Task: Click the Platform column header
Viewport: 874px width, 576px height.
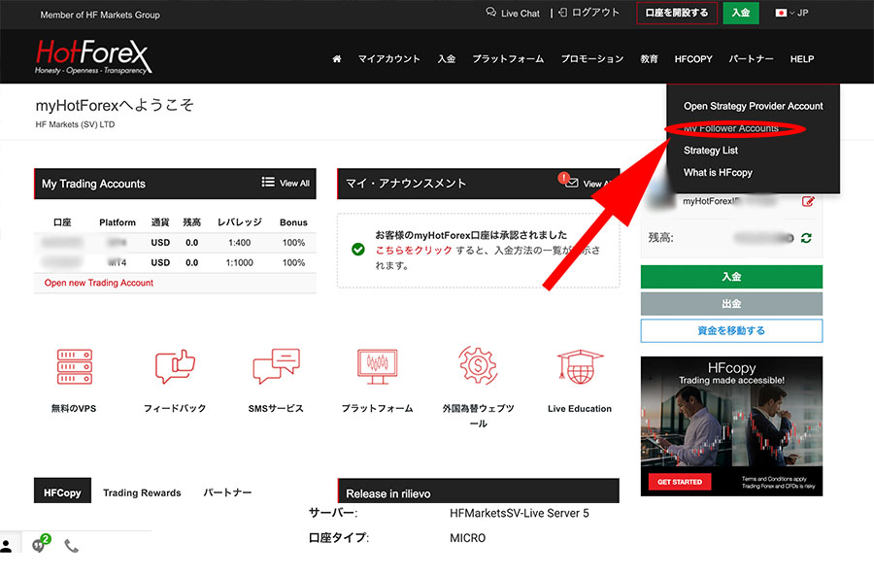Action: 118,222
